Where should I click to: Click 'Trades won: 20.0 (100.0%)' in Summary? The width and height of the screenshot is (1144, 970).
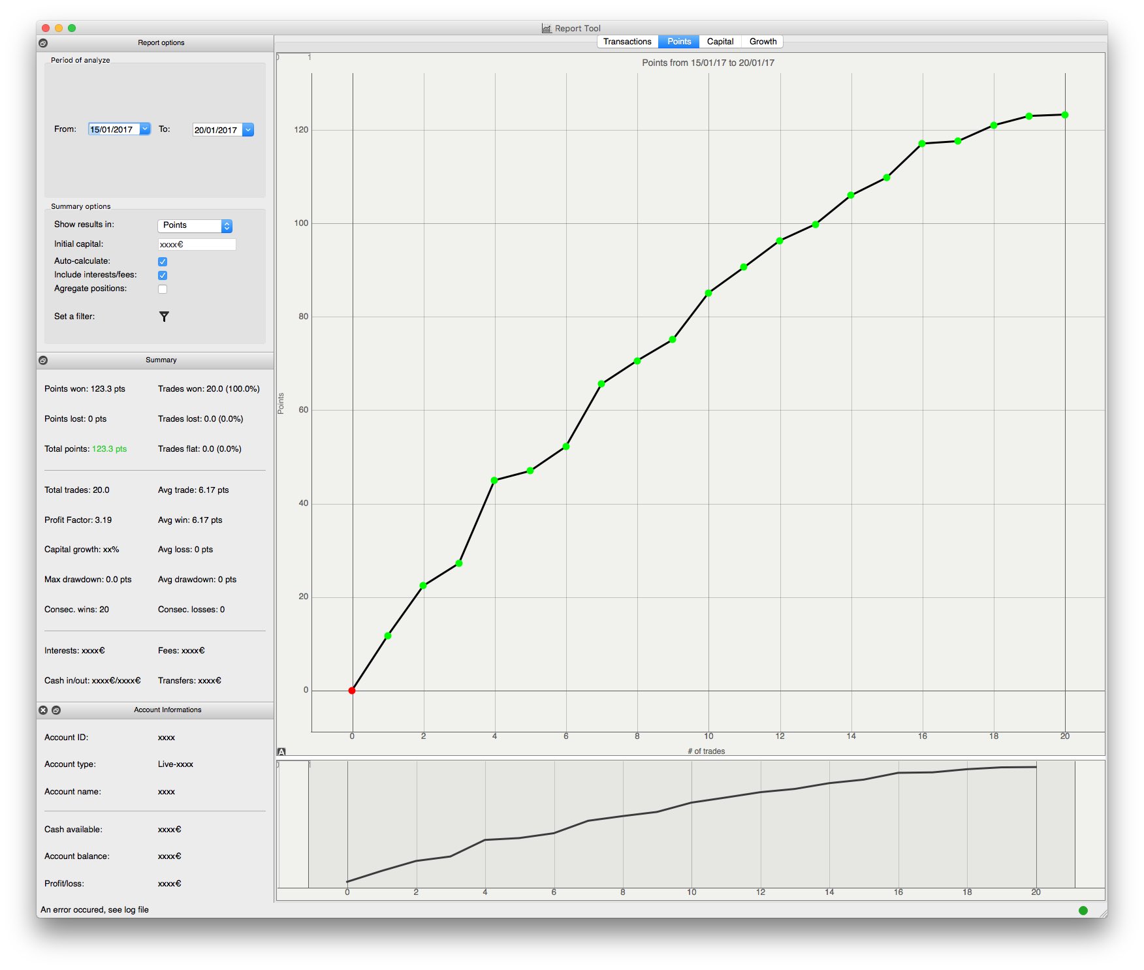(x=209, y=389)
